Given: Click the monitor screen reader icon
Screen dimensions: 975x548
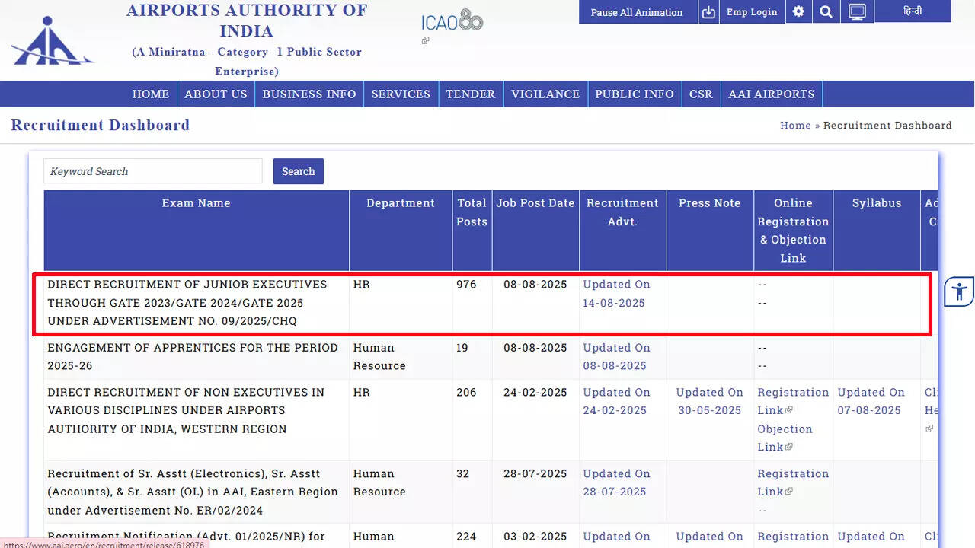Looking at the screenshot, I should [x=857, y=11].
